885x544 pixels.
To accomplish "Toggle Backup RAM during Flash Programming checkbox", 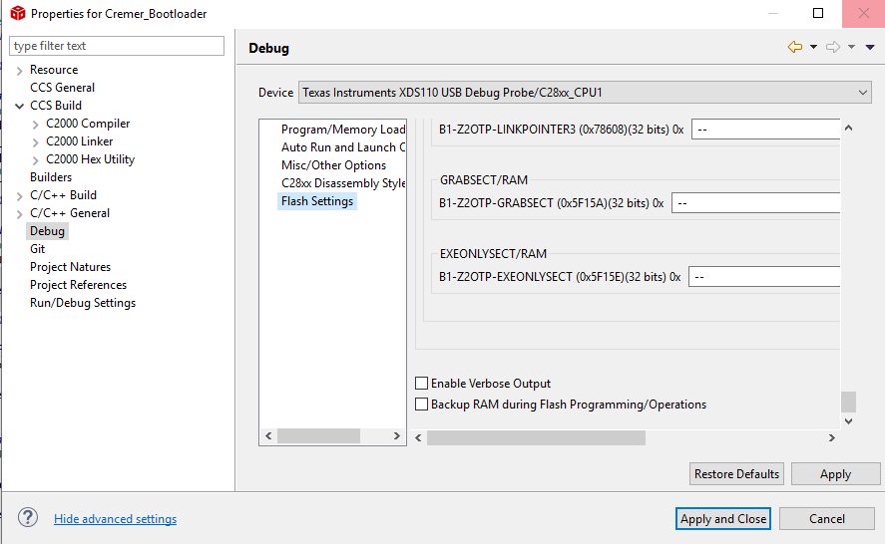I will coord(421,405).
